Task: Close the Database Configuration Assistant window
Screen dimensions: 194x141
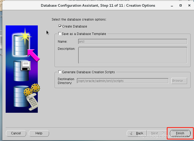Action: point(189,5)
